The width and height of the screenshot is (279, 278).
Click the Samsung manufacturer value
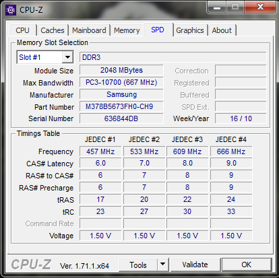point(121,94)
